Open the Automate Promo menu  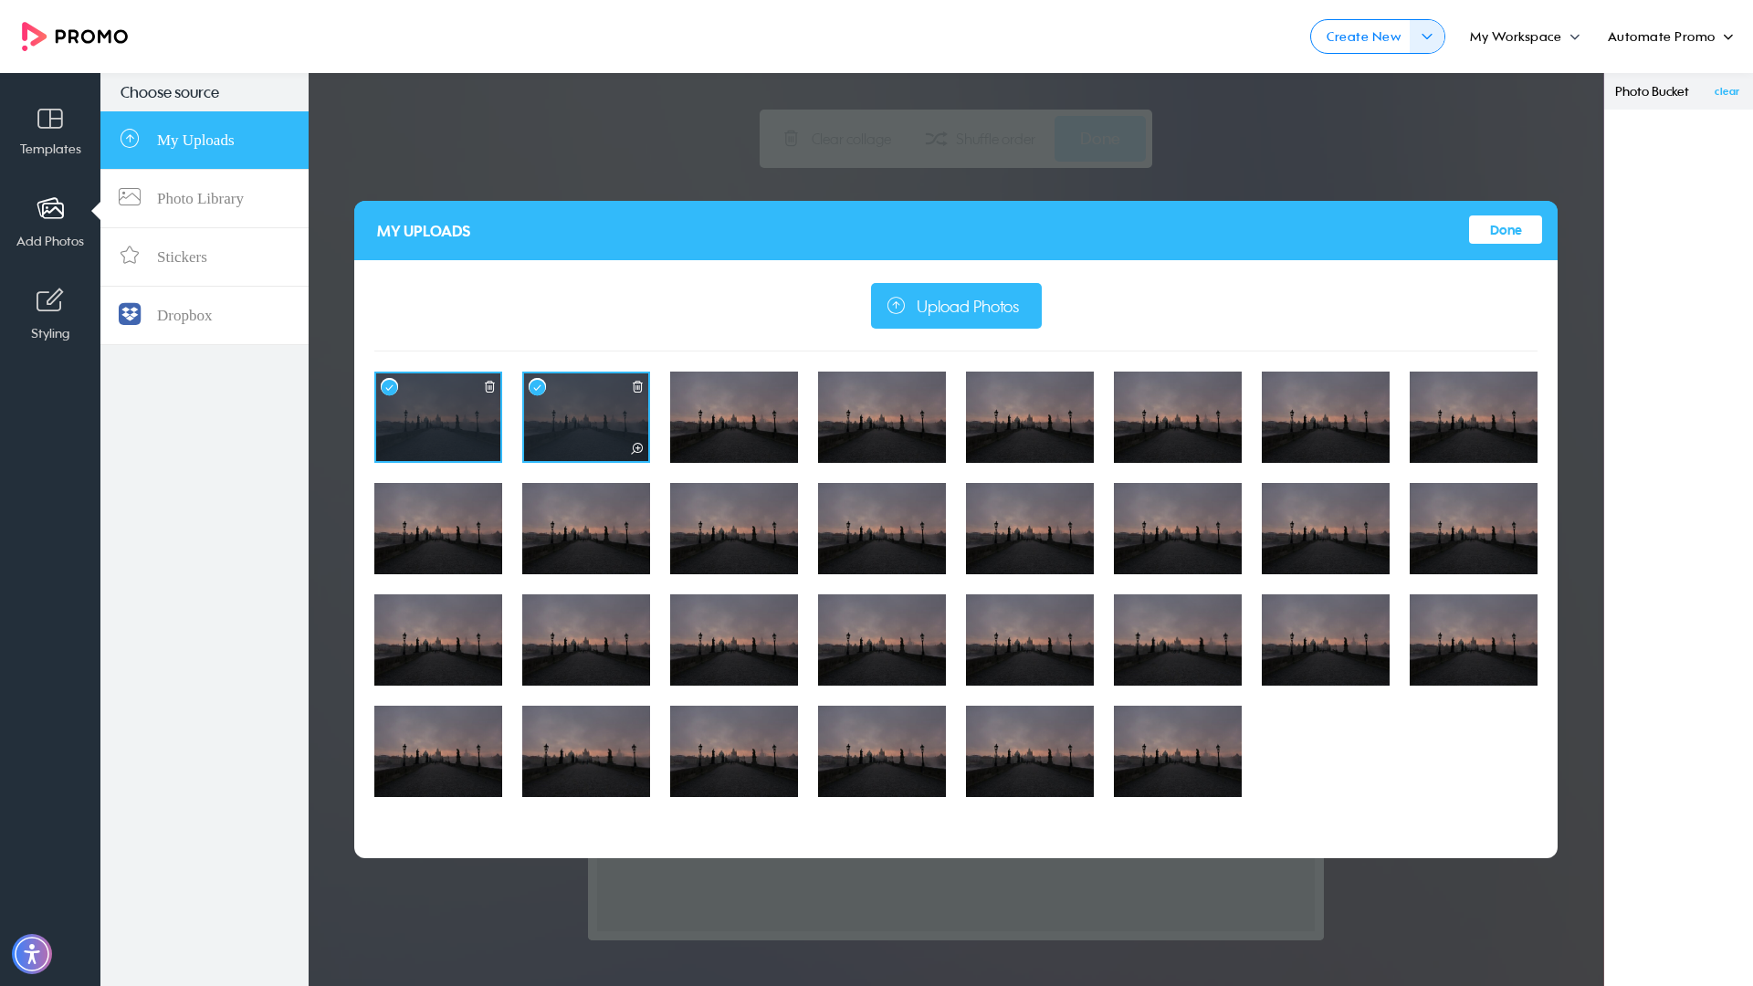coord(1670,37)
